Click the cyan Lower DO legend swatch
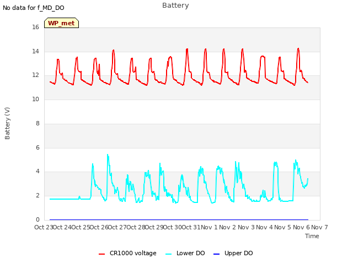The width and height of the screenshot is (353, 264). [169, 254]
